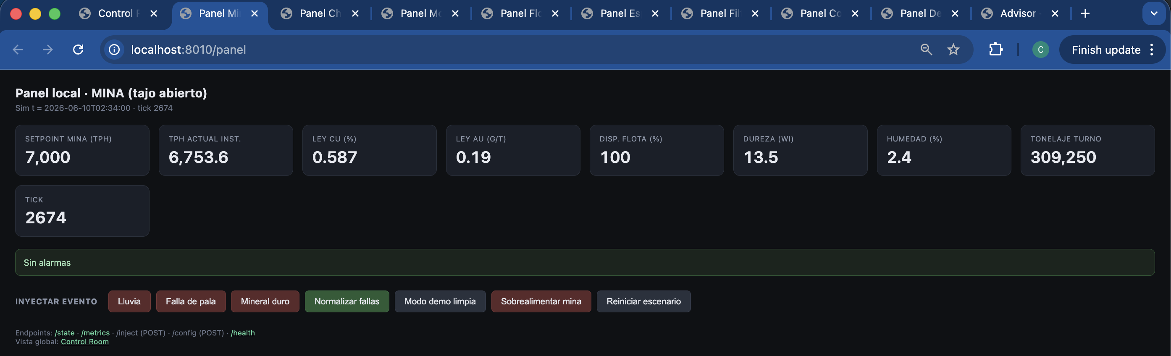Screen dimensions: 1171x356
Task: Click the TPH Actual Inst. value 6,753.6
Action: pos(198,157)
